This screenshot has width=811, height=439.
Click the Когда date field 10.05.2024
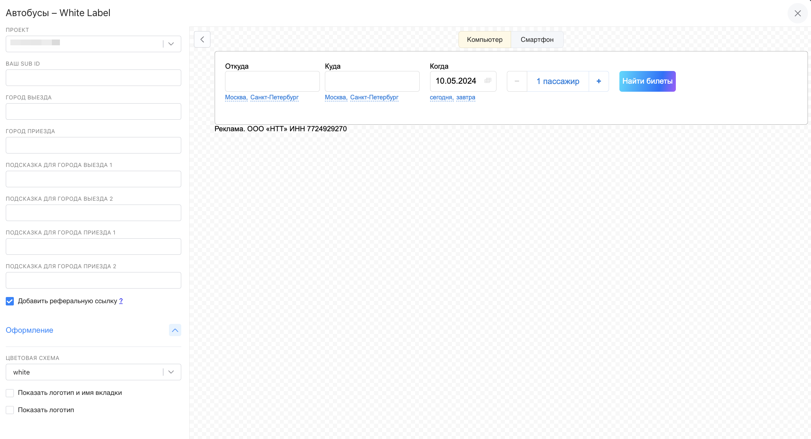coord(463,81)
